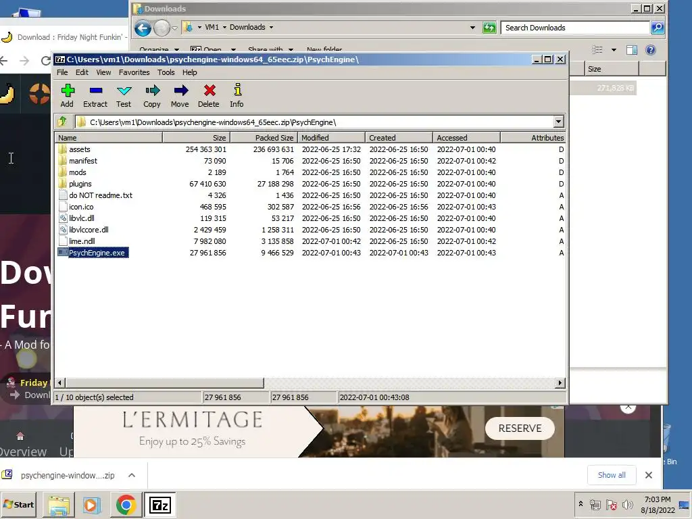Image resolution: width=692 pixels, height=519 pixels.
Task: Click the 7-Zip address path field
Action: pos(314,122)
